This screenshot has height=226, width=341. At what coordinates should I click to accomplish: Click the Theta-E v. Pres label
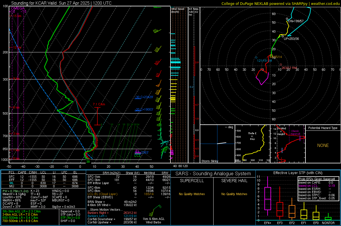(252, 136)
